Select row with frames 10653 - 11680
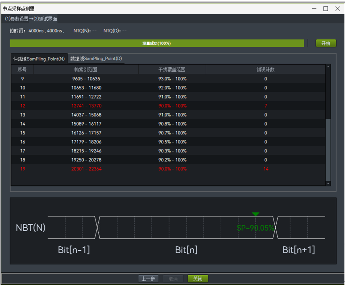Screen dimensions: 345x285 pyautogui.click(x=168, y=88)
